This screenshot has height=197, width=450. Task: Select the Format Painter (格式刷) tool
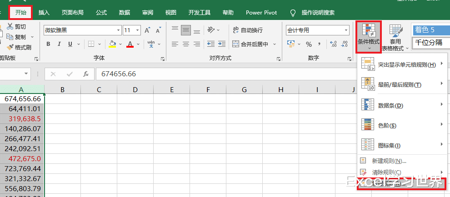19,47
